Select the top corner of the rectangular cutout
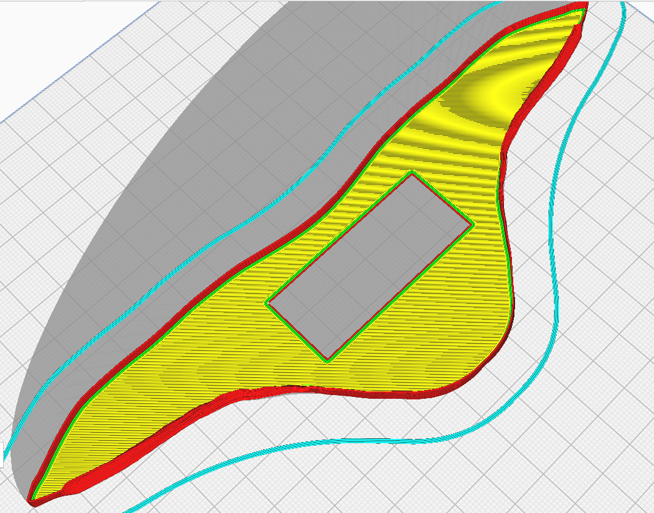The width and height of the screenshot is (654, 513). tap(411, 173)
